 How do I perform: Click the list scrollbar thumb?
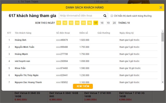163,37
